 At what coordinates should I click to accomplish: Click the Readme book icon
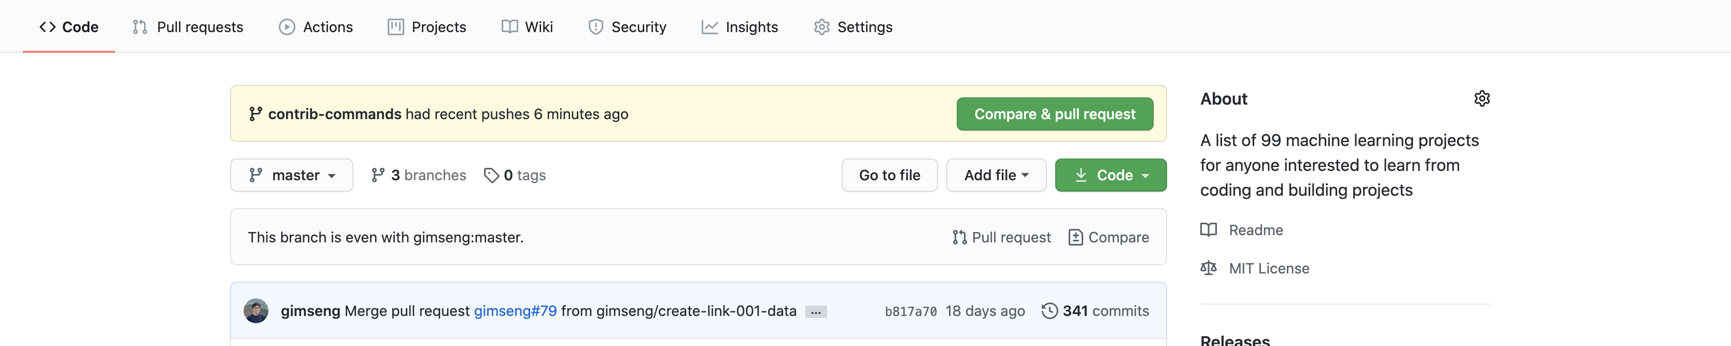(1208, 230)
